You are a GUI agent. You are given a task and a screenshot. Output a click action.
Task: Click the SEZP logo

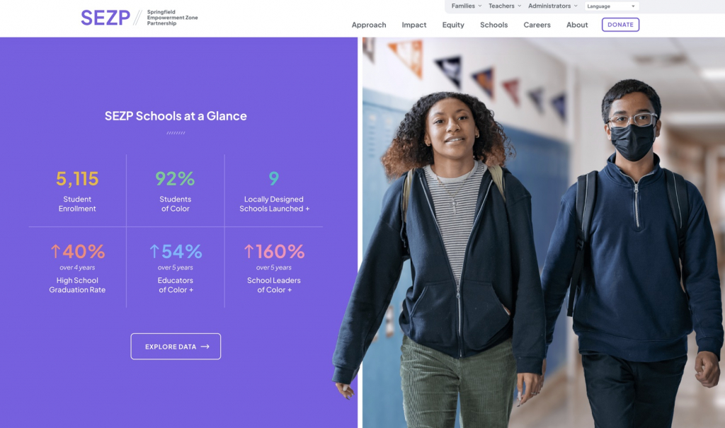(139, 18)
